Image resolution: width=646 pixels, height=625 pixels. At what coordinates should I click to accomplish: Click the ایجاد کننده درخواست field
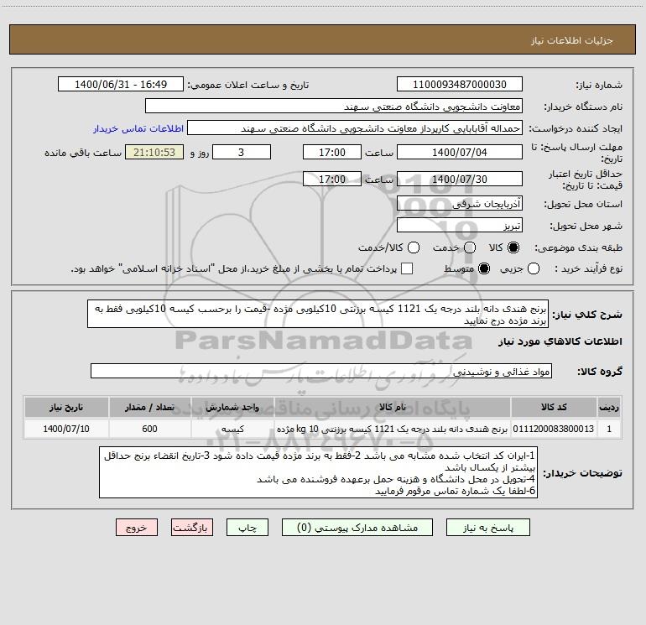click(x=355, y=128)
